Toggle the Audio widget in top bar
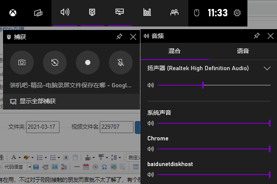The width and height of the screenshot is (277, 184). point(65,12)
